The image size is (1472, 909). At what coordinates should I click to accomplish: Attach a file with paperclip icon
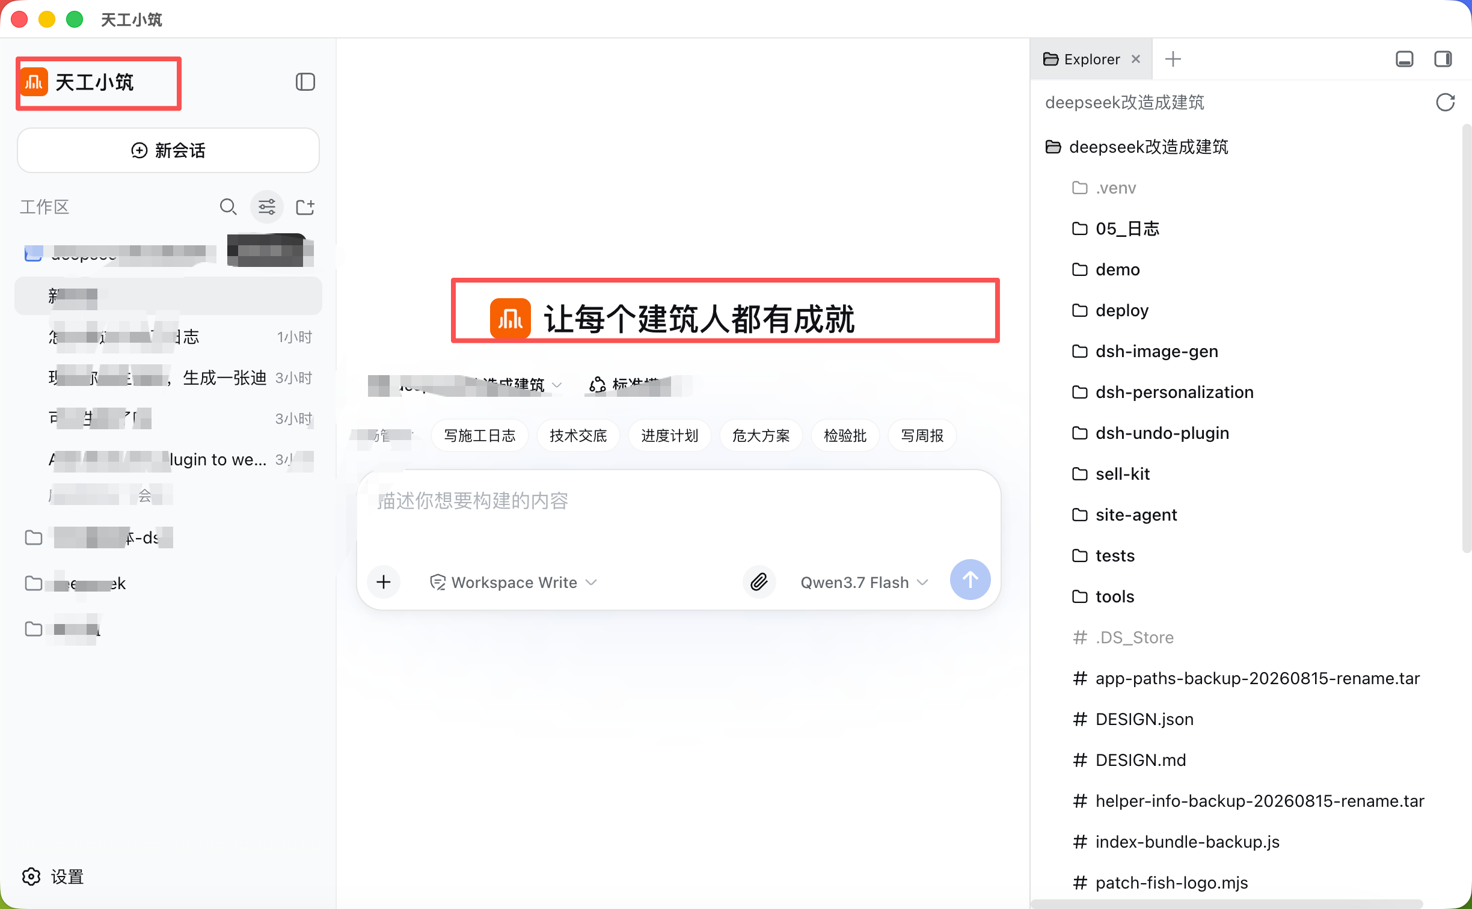(x=759, y=582)
